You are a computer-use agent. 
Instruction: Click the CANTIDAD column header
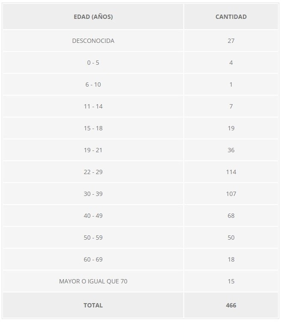point(231,17)
